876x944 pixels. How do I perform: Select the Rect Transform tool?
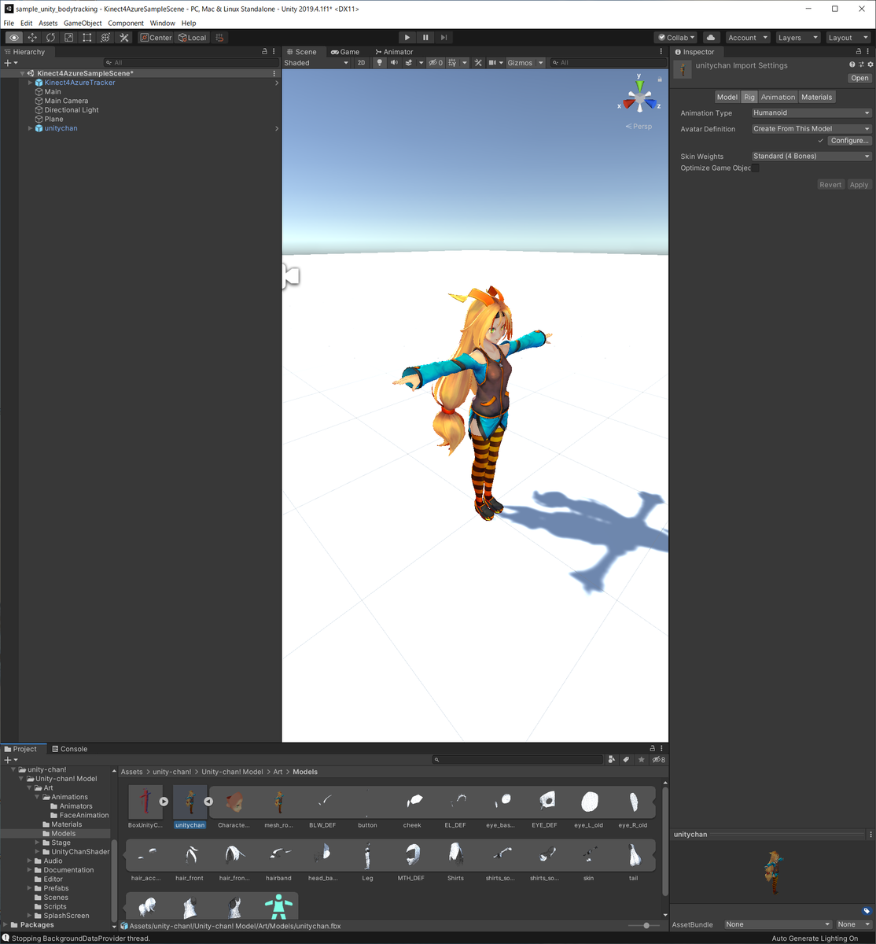86,37
